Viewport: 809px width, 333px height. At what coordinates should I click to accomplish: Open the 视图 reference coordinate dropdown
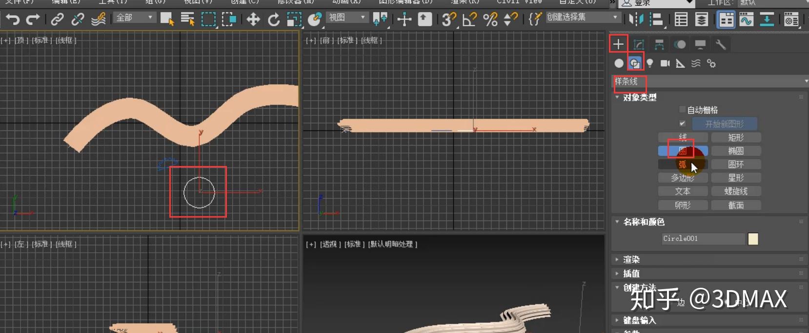347,18
